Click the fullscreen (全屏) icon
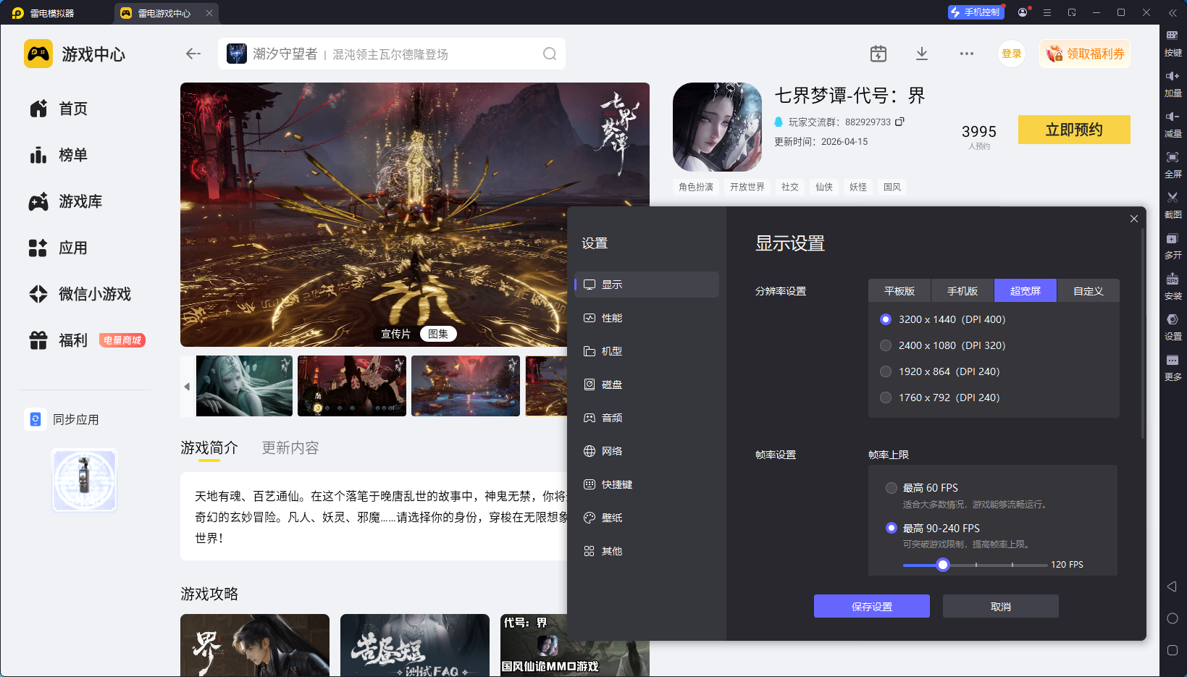 tap(1172, 158)
